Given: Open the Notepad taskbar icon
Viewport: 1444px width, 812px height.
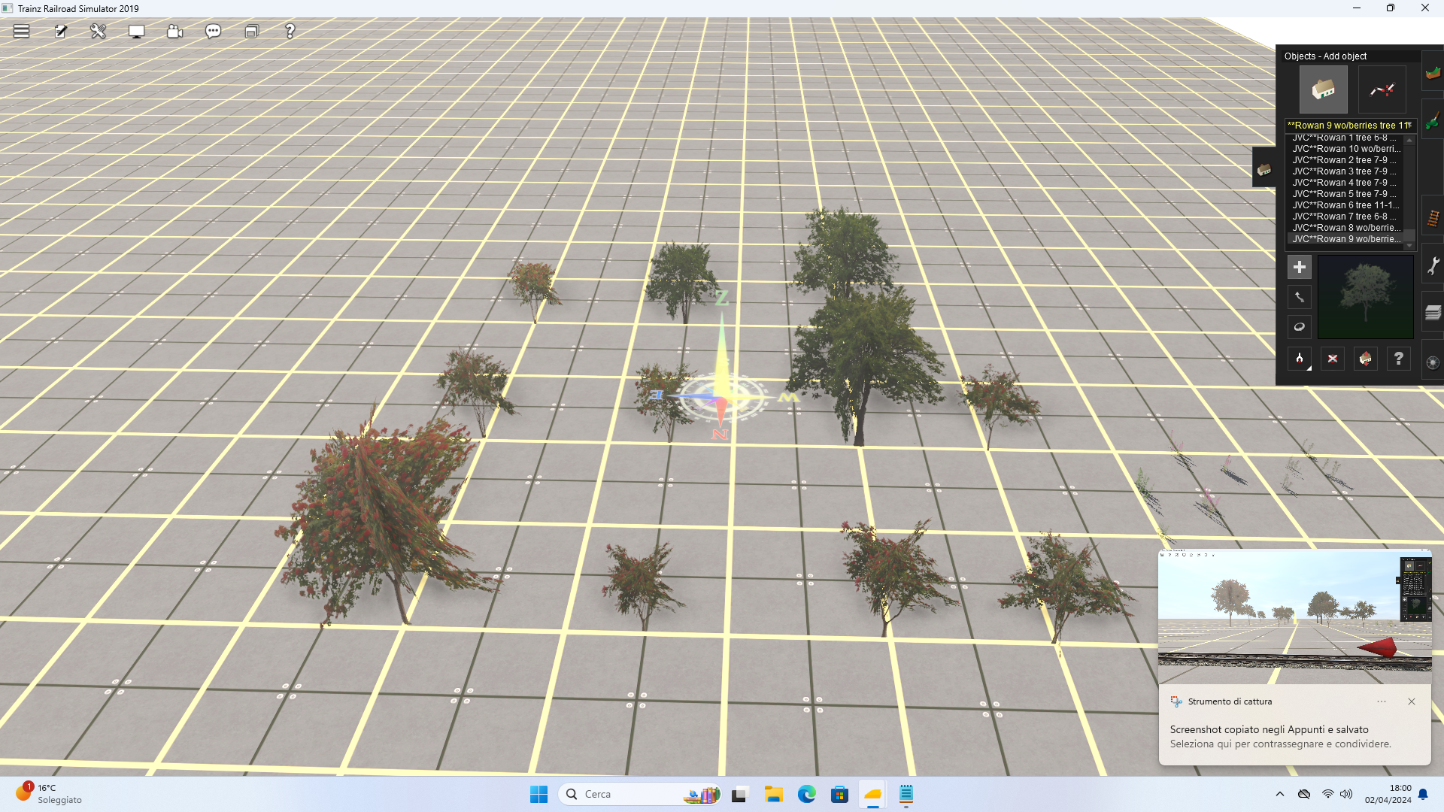Looking at the screenshot, I should pos(906,794).
